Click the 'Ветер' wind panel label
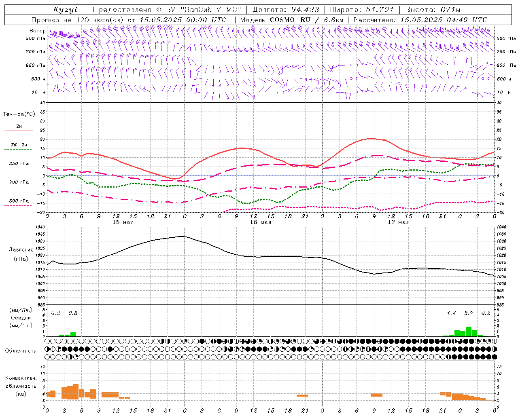The image size is (518, 414). point(37,31)
